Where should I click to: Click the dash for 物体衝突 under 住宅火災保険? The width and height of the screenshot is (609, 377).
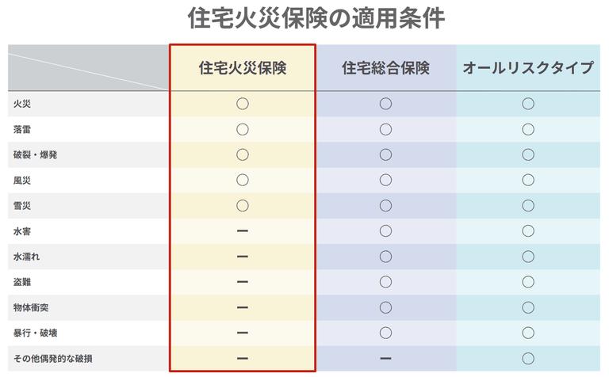243,307
